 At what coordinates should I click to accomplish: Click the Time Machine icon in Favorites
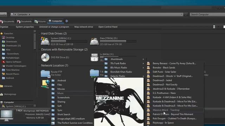coord(4,70)
